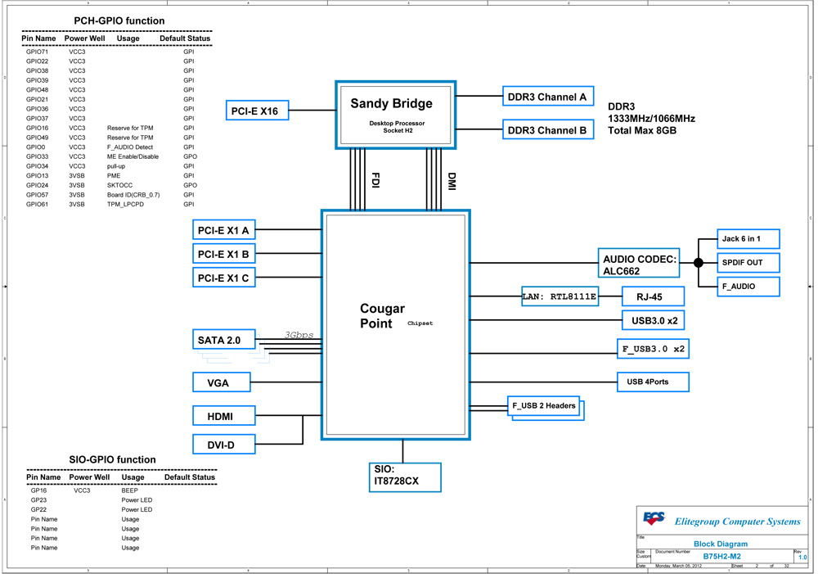Select the F_AUDIO connector block
Viewport: 818px width, 574px height.
pos(748,287)
